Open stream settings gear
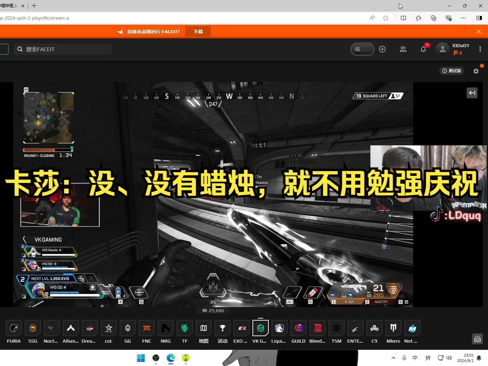Screen dimensions: 488x366 coord(476,71)
